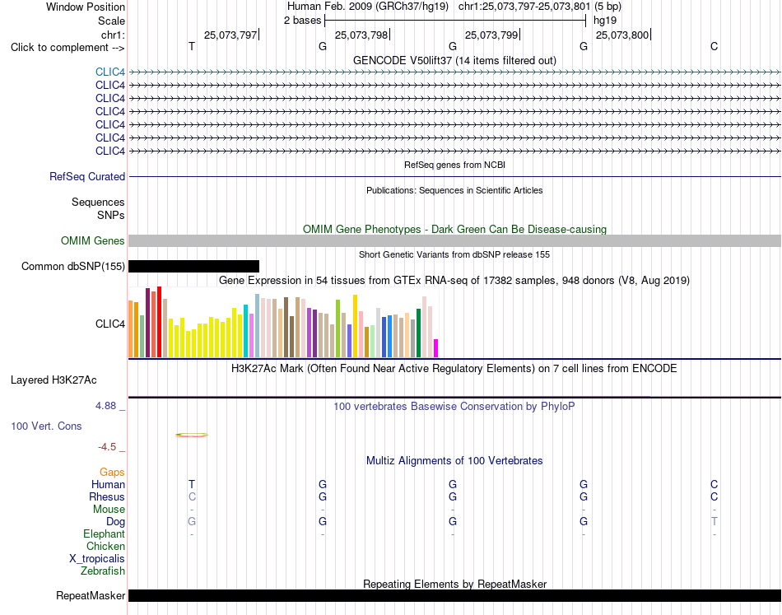Click the Window Position label
The height and width of the screenshot is (615, 782).
86,7
